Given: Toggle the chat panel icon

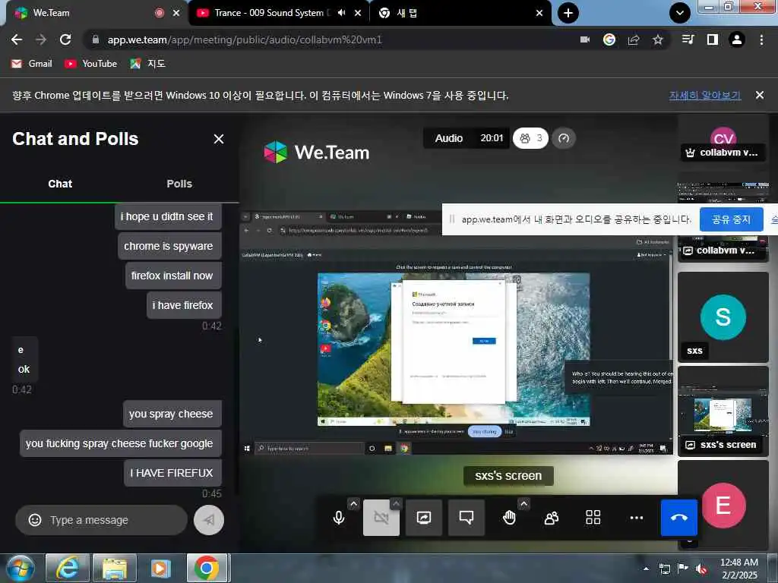Looking at the screenshot, I should 466,518.
